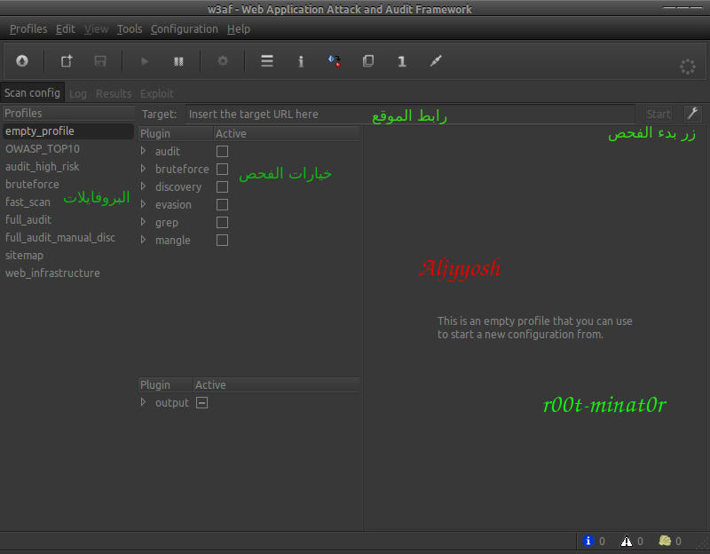Create a new profile from toolbar
Image resolution: width=710 pixels, height=554 pixels.
coord(67,60)
